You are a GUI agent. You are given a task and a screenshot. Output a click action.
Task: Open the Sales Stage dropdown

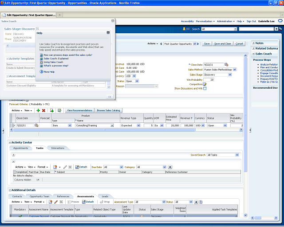click(x=230, y=75)
